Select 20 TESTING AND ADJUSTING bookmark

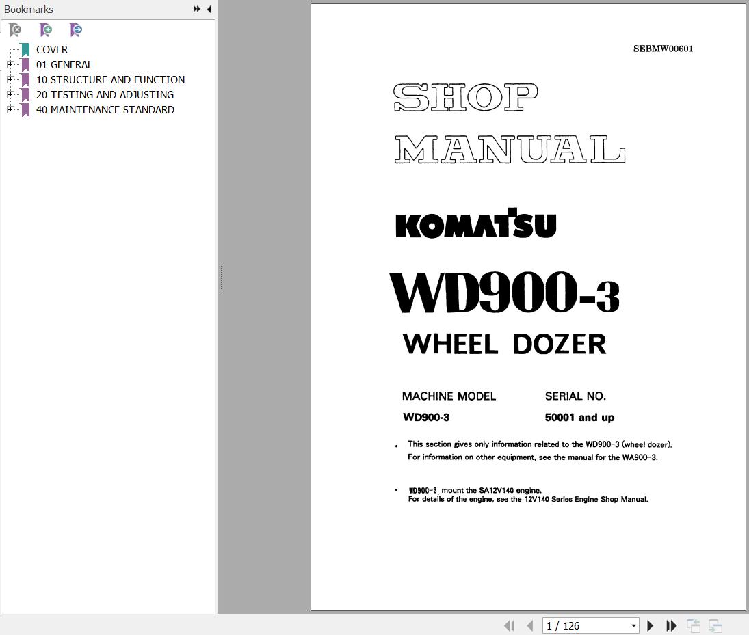coord(105,94)
